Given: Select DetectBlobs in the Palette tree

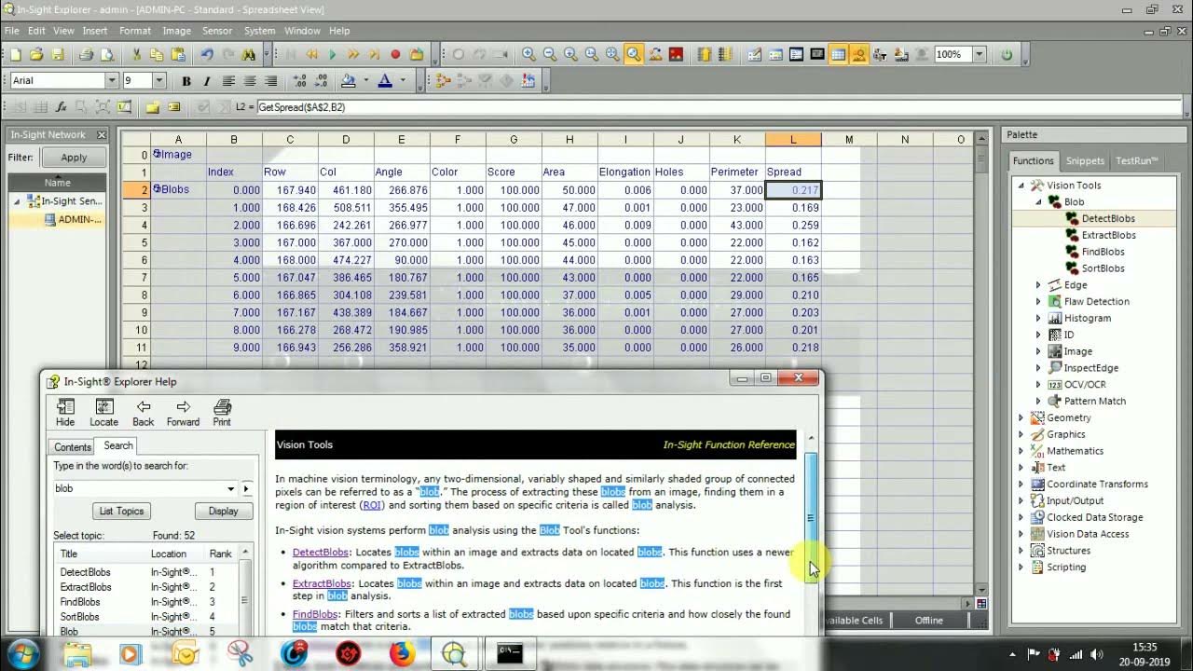Looking at the screenshot, I should click(1108, 218).
